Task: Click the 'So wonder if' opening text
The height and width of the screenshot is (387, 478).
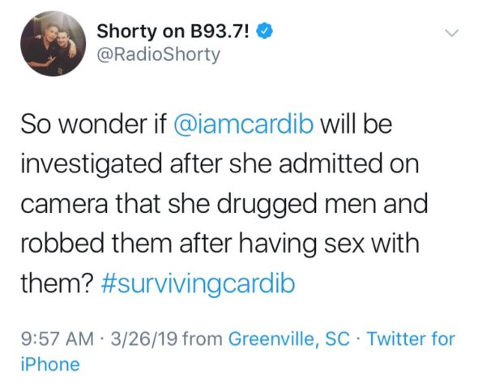Action: pyautogui.click(x=94, y=125)
